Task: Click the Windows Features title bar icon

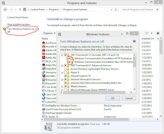Action: [59, 34]
